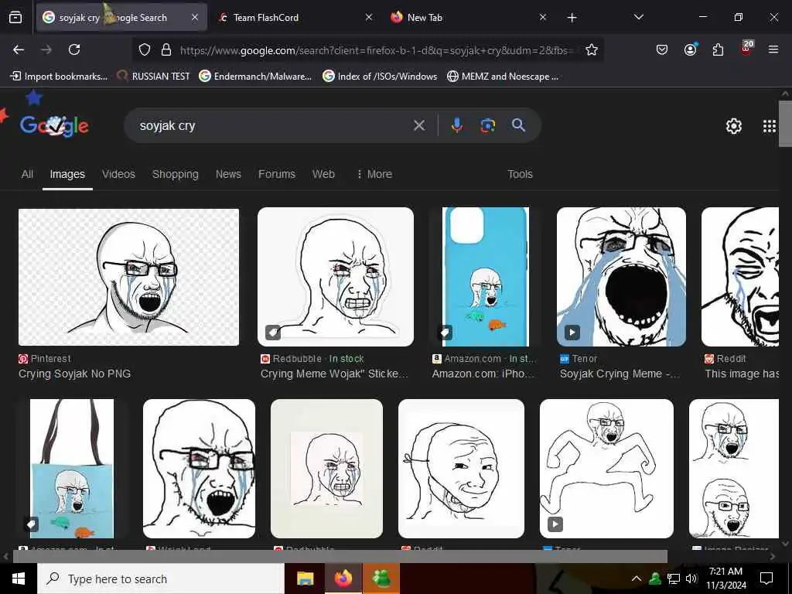
Task: Open the Firefox account icon
Action: coord(690,49)
